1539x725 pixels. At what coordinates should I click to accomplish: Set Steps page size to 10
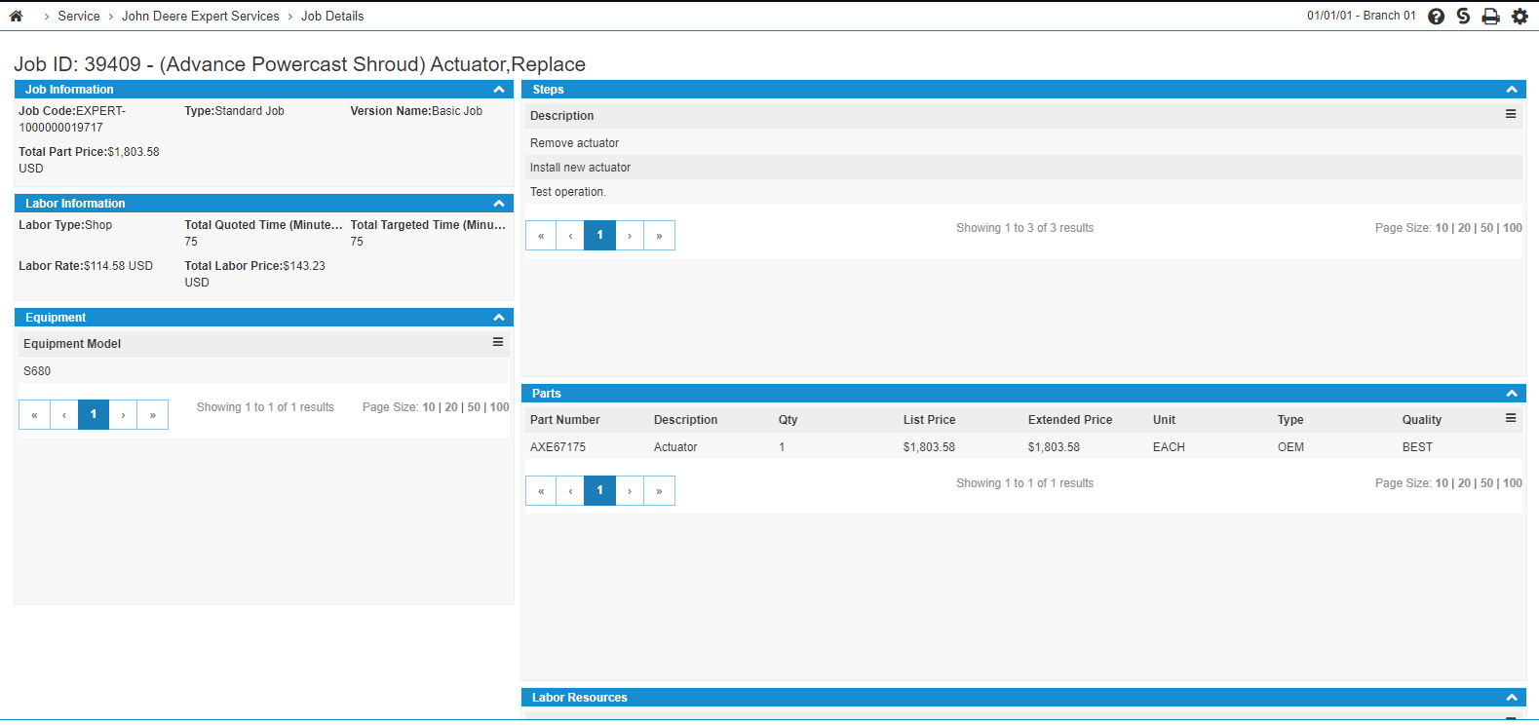(x=1442, y=228)
